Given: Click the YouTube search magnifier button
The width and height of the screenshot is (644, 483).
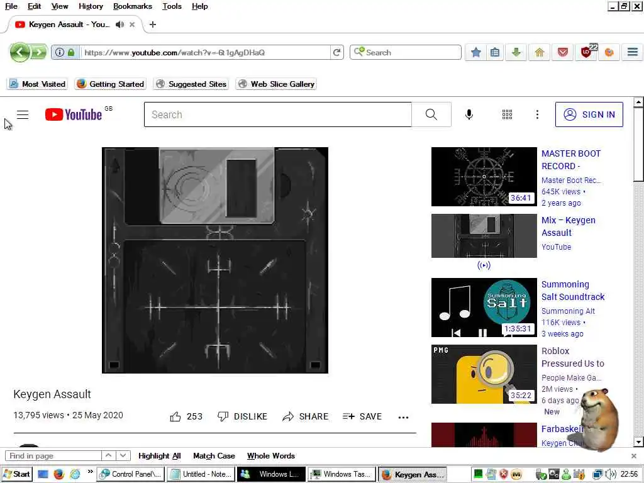Looking at the screenshot, I should pyautogui.click(x=431, y=114).
